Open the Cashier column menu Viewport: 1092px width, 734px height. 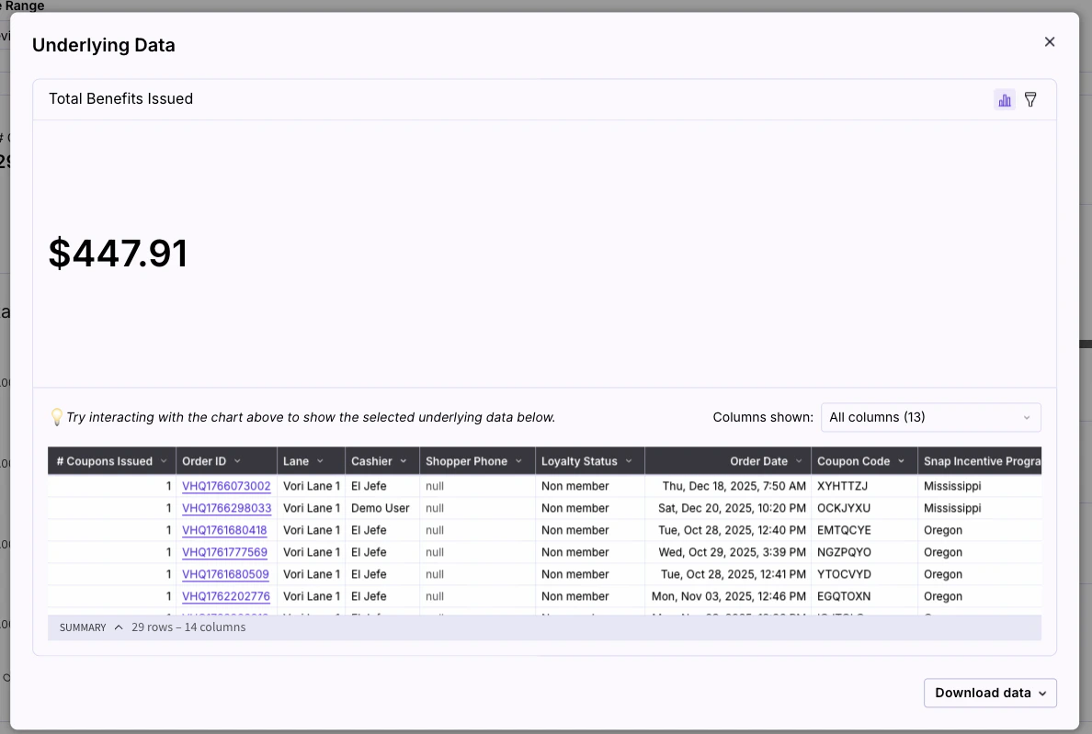[403, 460]
